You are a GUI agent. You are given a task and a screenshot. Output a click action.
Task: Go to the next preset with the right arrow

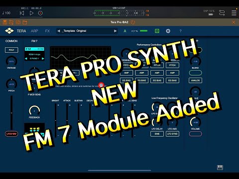tap(115, 31)
